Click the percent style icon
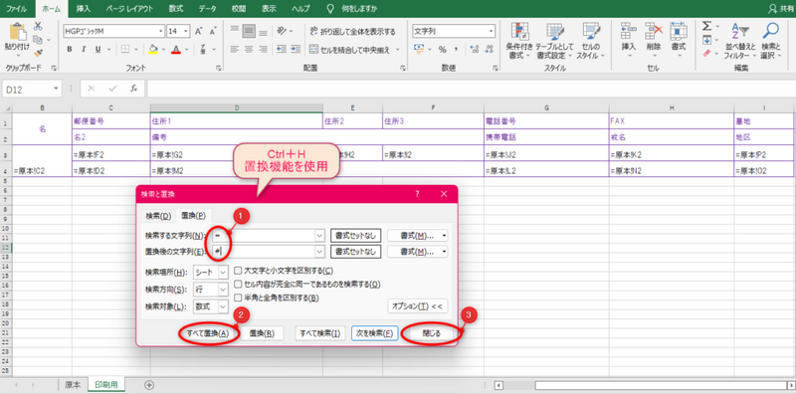Viewport: 796px width, 394px height. 442,50
